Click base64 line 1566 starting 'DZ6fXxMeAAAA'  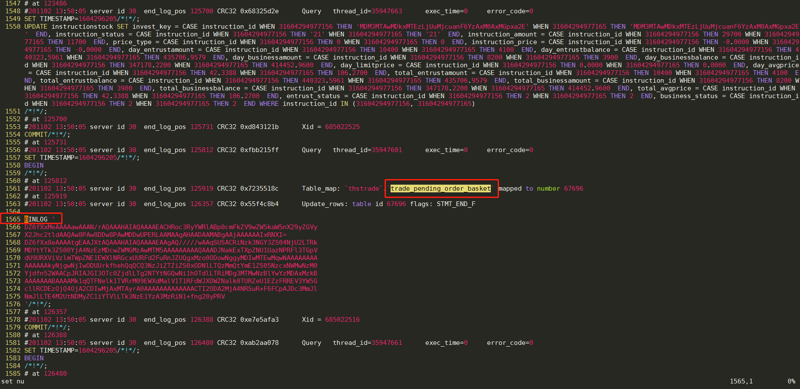tap(171, 227)
